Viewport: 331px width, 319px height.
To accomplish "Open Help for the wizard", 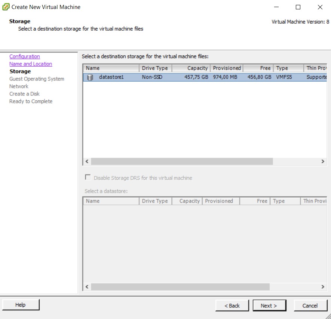I will coord(21,305).
